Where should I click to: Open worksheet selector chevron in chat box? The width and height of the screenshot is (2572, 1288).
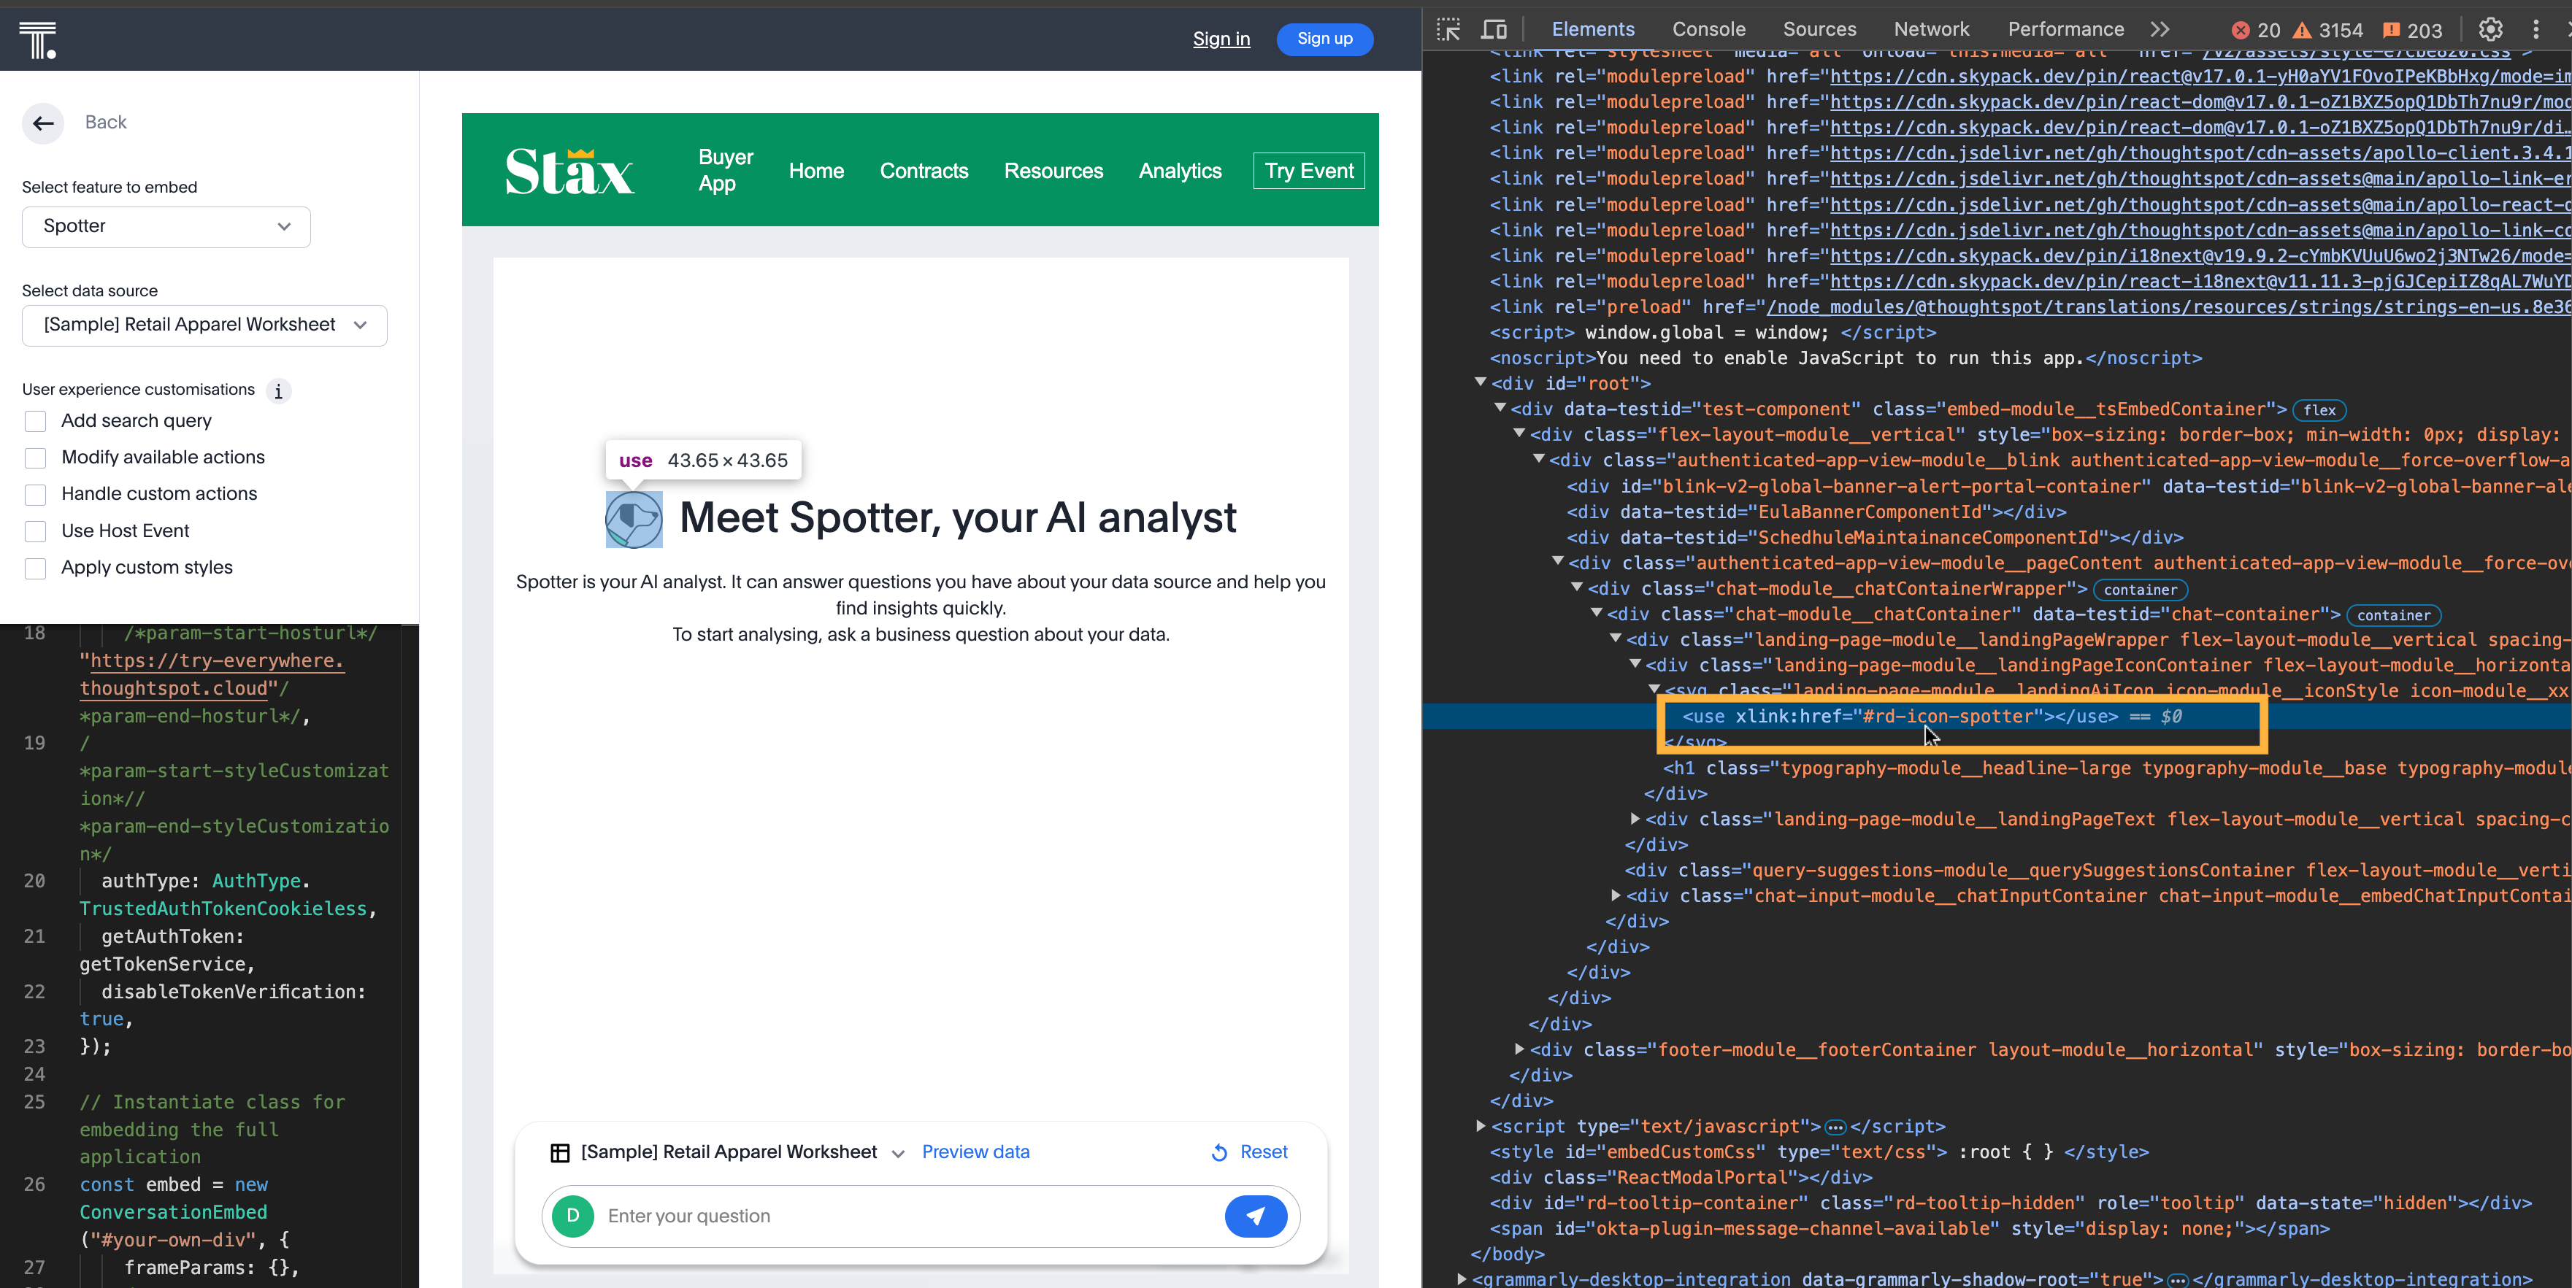click(x=897, y=1153)
